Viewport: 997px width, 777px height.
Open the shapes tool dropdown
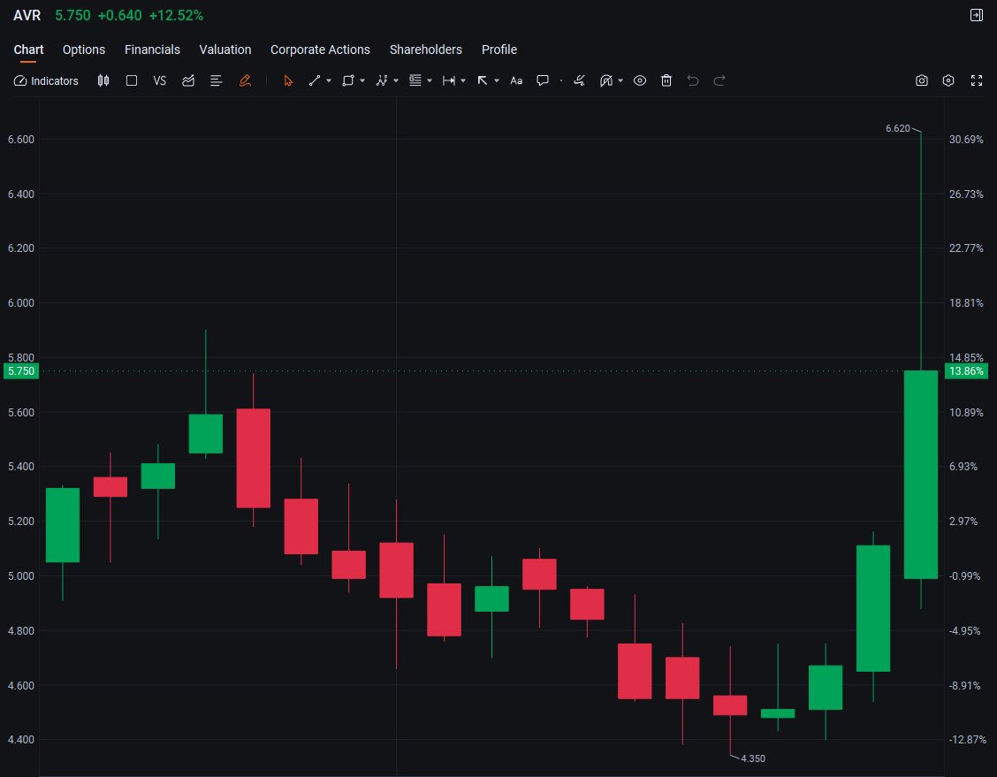tap(361, 80)
